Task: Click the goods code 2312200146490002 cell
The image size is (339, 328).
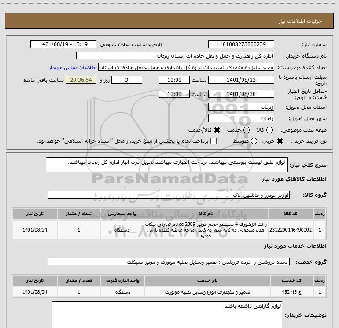Action: (291, 230)
